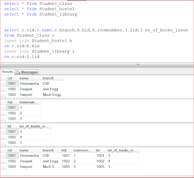Select 'CSE' cell in three-column class grid
The image size is (194, 178).
tap(52, 84)
